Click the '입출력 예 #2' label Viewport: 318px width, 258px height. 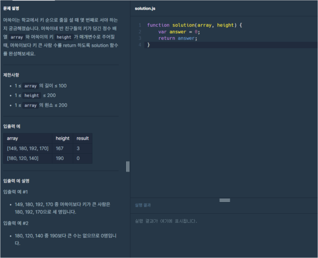(16, 223)
